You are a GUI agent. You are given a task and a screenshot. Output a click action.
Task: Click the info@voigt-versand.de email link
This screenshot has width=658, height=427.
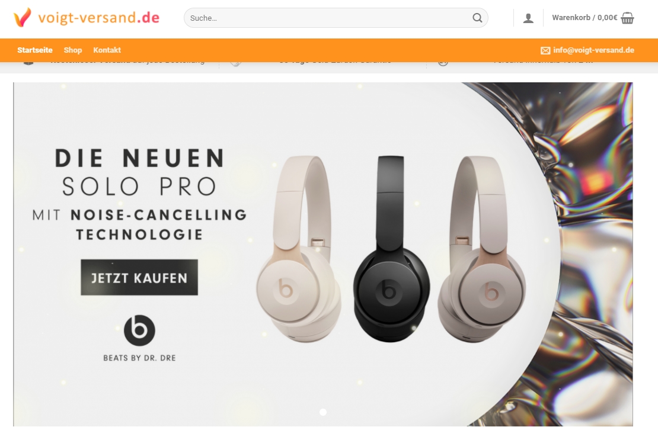click(x=593, y=50)
